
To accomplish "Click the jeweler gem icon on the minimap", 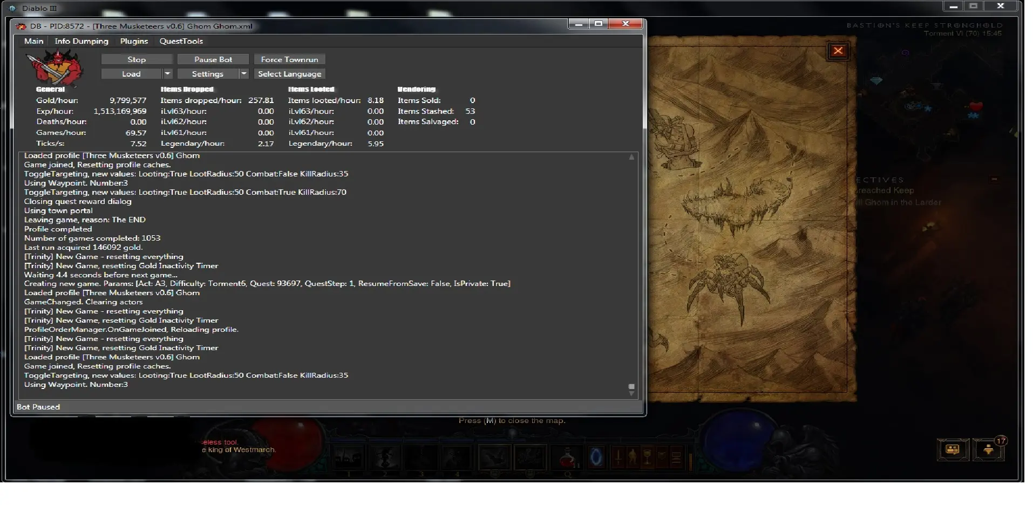I will (876, 80).
